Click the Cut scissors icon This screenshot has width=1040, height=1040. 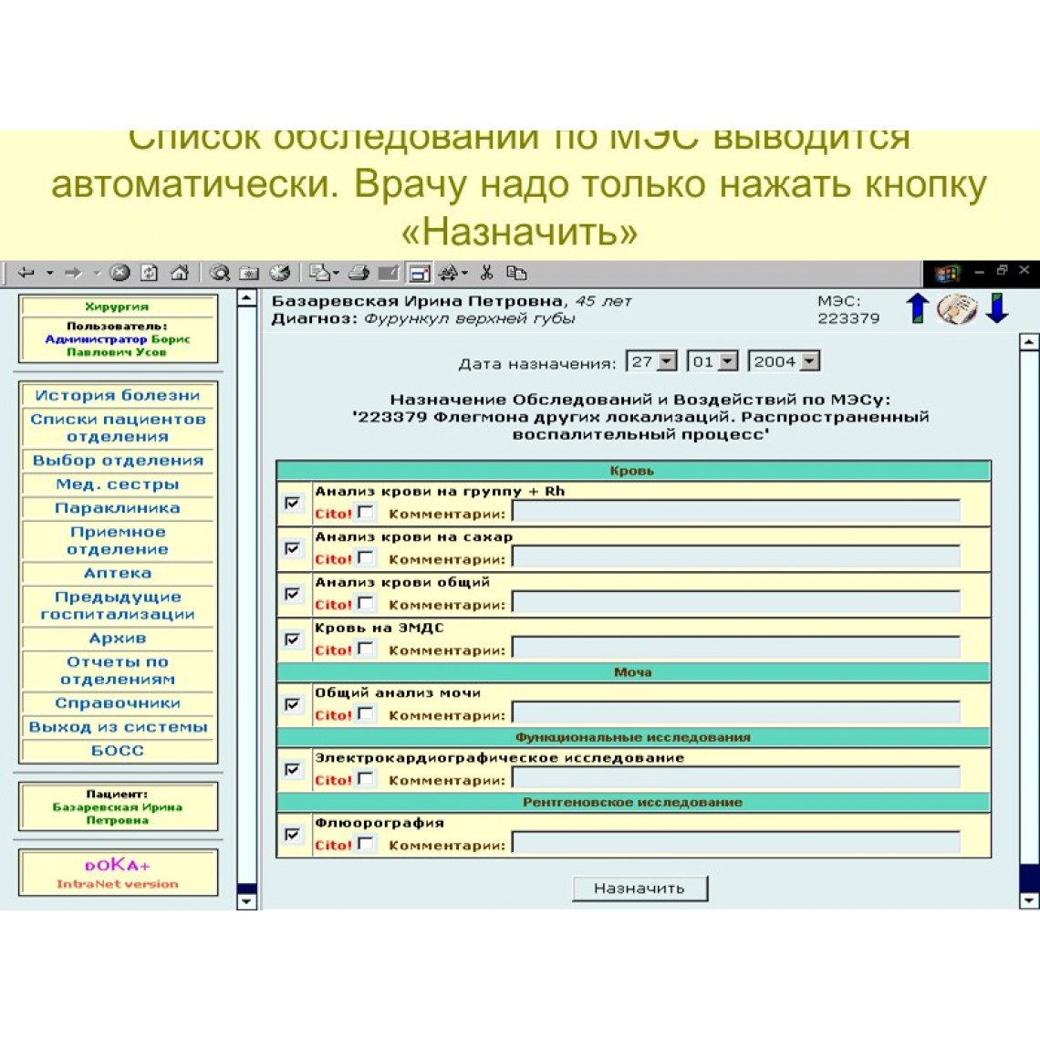click(x=487, y=273)
